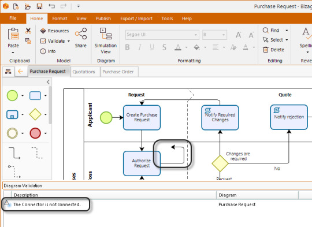Viewport: 312px width, 227px height.
Task: Click the Find button
Action: (x=271, y=30)
